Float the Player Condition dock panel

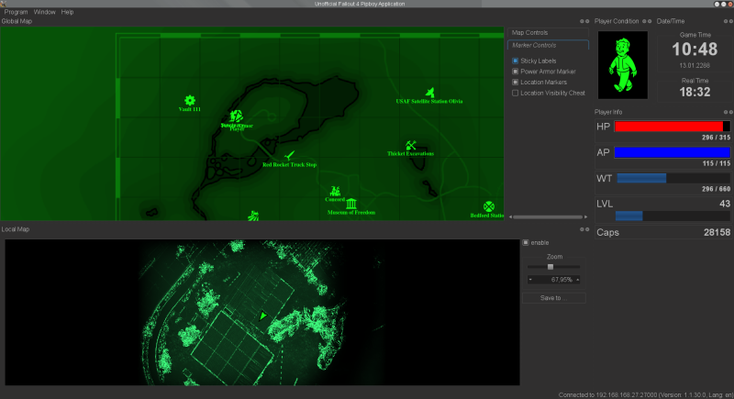point(644,21)
